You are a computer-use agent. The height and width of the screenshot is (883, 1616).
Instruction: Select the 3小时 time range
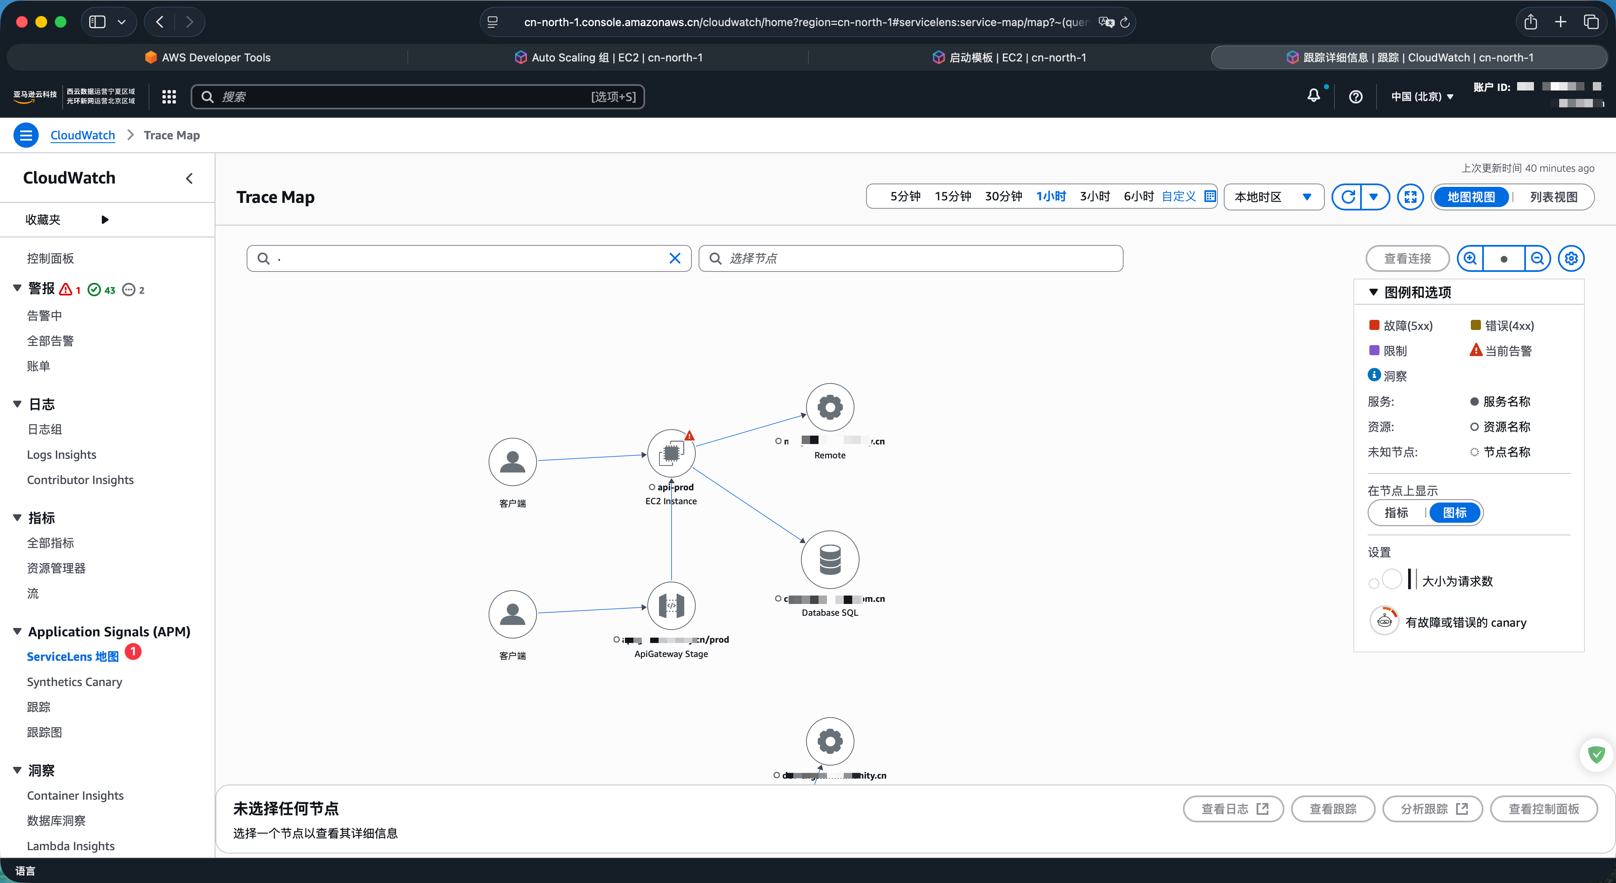1095,197
